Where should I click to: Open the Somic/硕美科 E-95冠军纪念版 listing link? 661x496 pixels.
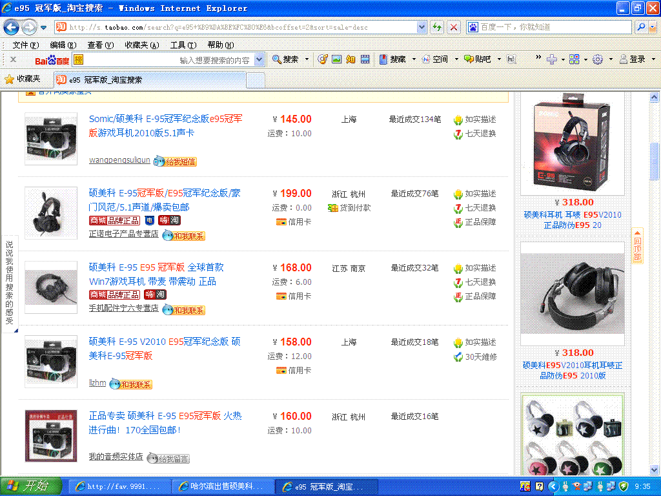tap(165, 126)
